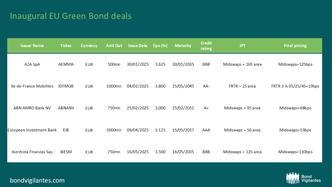Image resolution: width=332 pixels, height=187 pixels.
Task: Select the 'AA-' credit rating cell
Action: tap(206, 86)
